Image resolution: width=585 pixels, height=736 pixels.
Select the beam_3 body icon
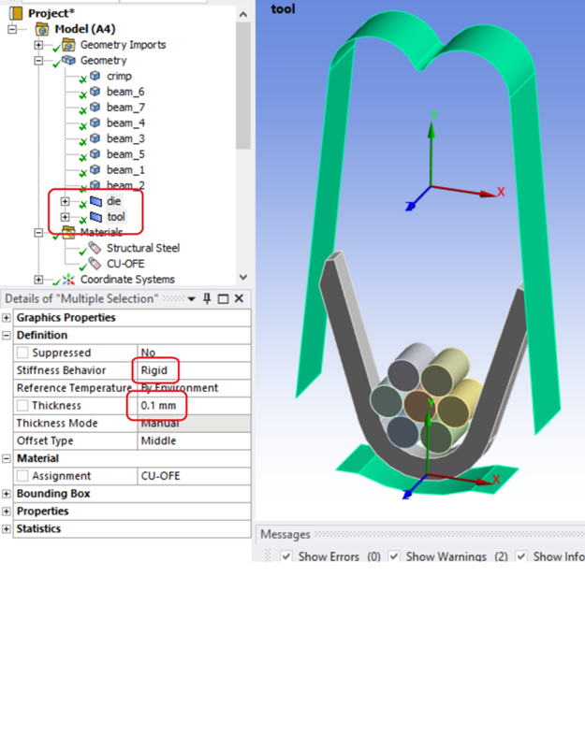[95, 138]
